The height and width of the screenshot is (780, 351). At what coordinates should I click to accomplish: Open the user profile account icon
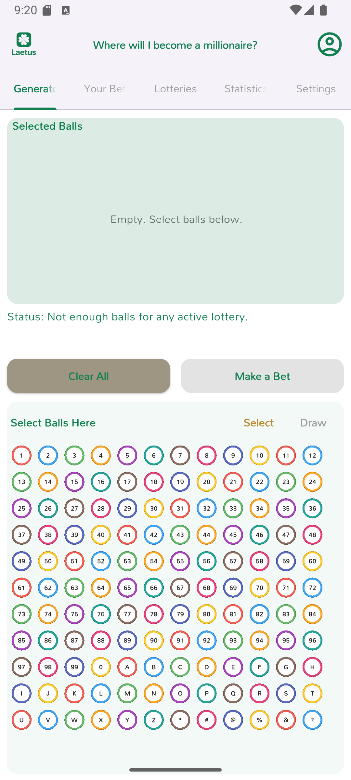click(330, 44)
